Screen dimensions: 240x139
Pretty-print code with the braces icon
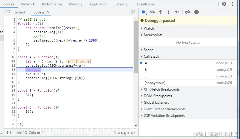9,132
